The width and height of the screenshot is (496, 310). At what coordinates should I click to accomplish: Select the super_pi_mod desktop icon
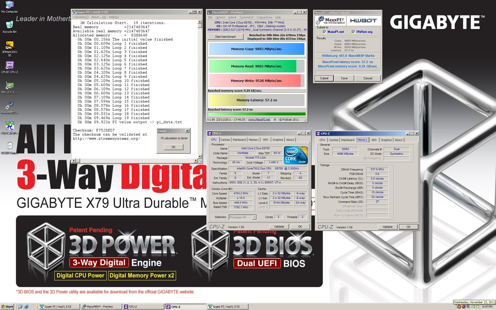pos(10,128)
